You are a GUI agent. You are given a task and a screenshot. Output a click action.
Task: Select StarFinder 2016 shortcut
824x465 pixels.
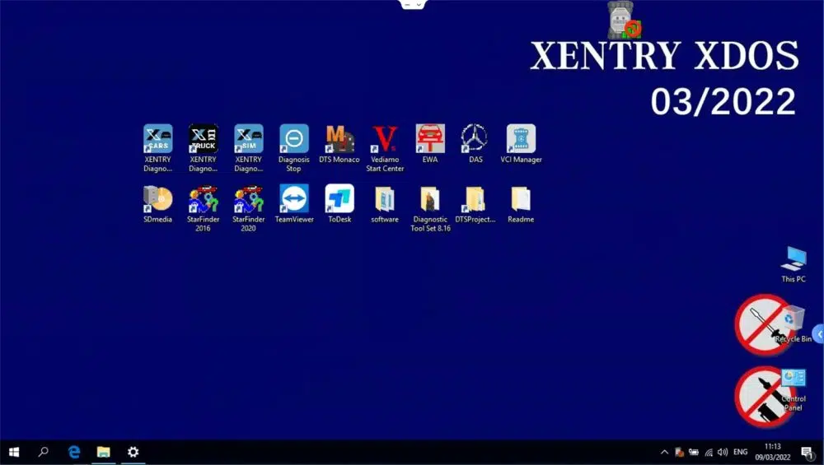(203, 208)
